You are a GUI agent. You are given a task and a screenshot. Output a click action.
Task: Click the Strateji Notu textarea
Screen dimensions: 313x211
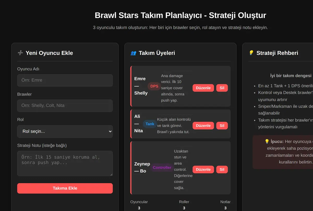65,163
